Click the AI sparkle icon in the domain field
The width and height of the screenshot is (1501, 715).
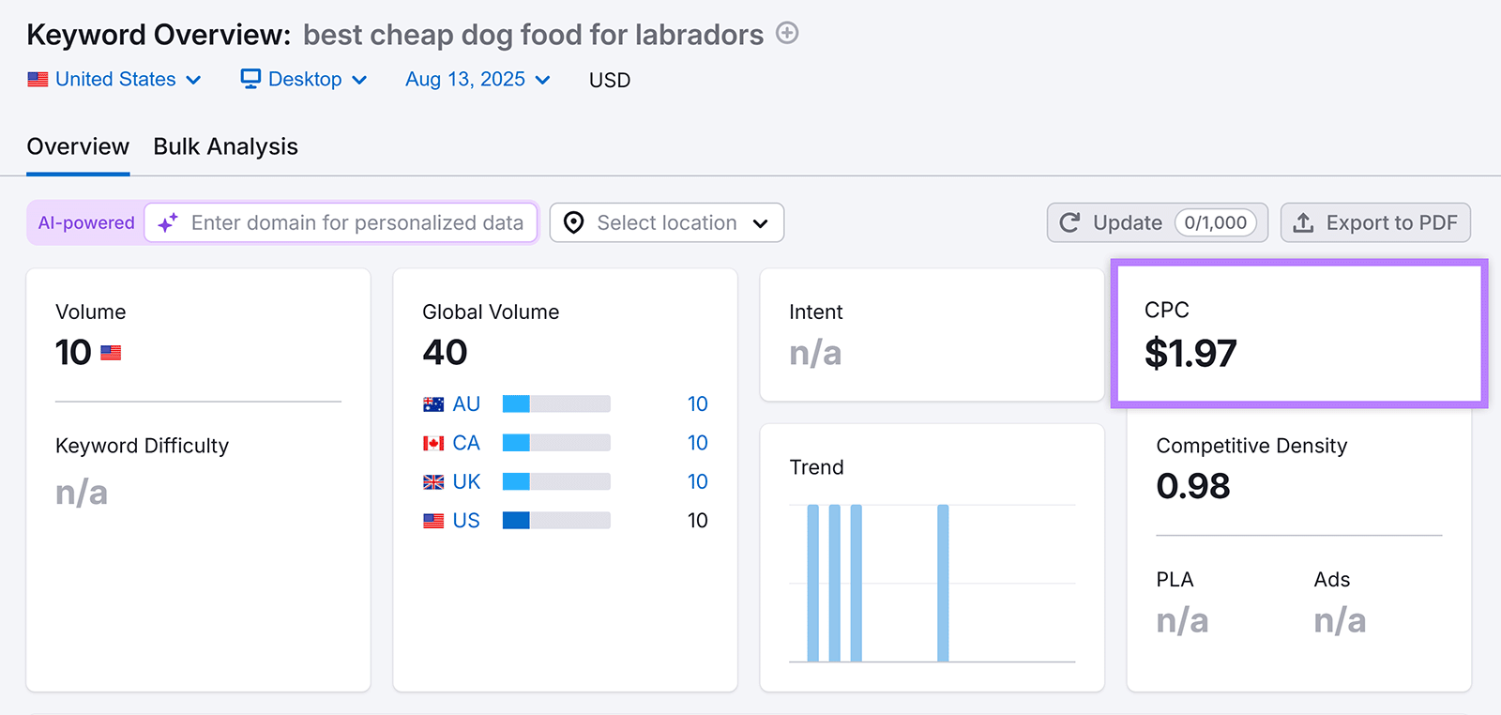pyautogui.click(x=167, y=222)
